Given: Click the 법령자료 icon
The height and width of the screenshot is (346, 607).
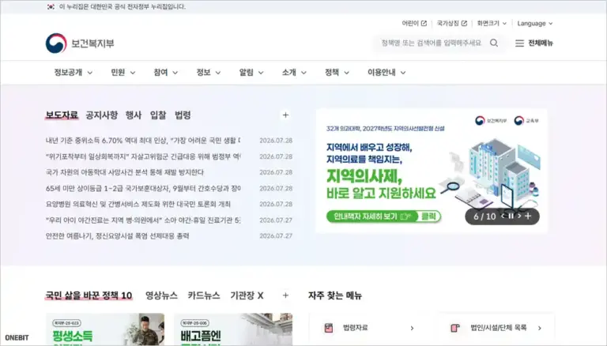Looking at the screenshot, I should tap(329, 328).
